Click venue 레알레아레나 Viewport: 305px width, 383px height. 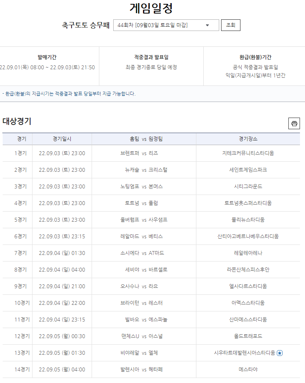click(x=248, y=253)
